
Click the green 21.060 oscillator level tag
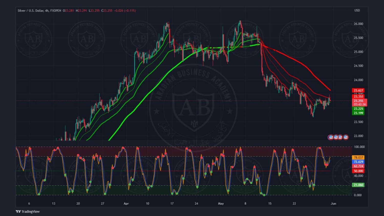pos(358,185)
